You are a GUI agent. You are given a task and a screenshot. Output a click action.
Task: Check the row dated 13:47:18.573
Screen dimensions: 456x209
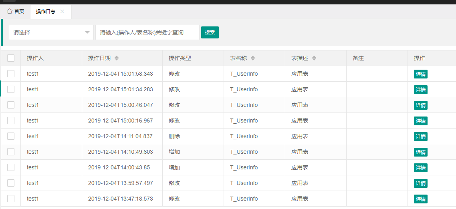coord(11,199)
